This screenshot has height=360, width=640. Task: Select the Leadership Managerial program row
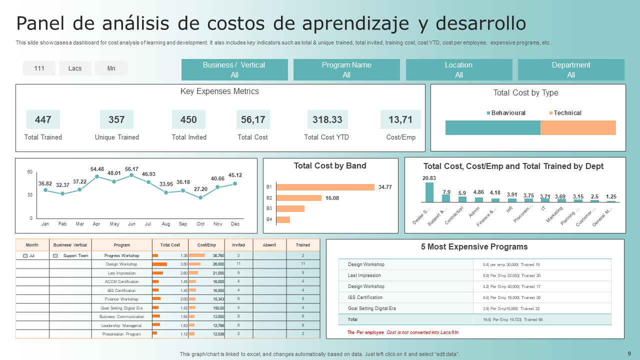tap(167, 325)
